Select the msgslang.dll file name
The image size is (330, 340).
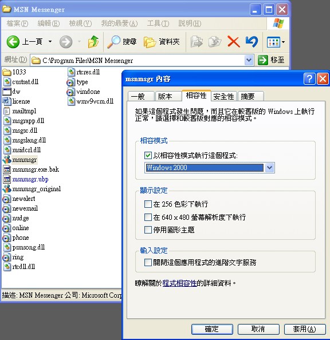pos(29,140)
